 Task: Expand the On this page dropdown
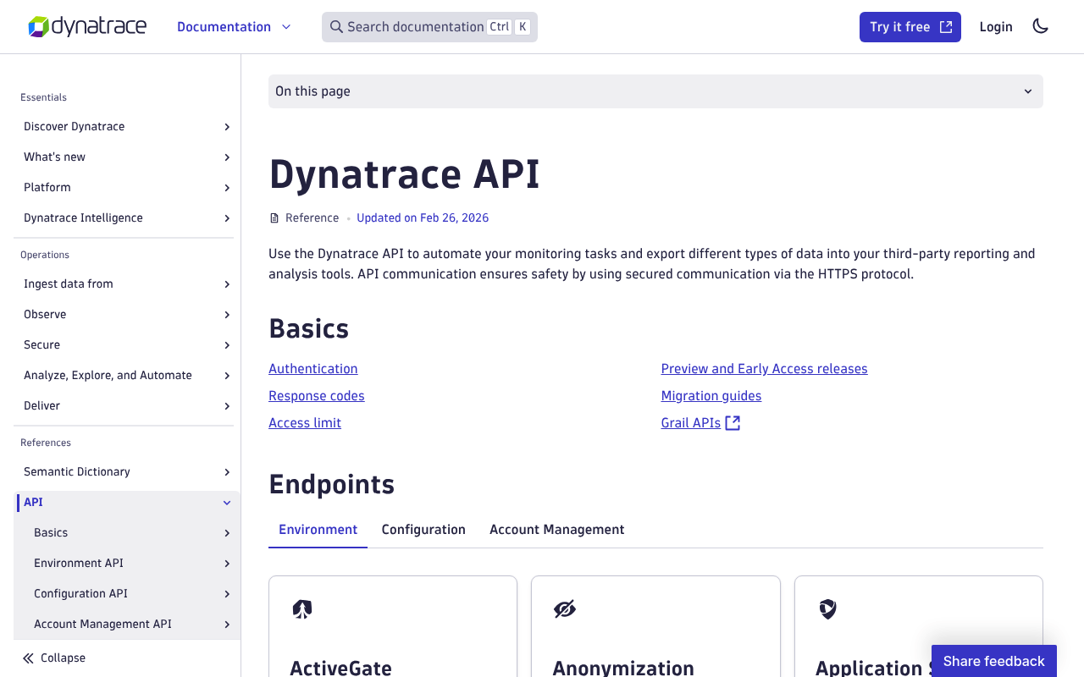[x=655, y=91]
